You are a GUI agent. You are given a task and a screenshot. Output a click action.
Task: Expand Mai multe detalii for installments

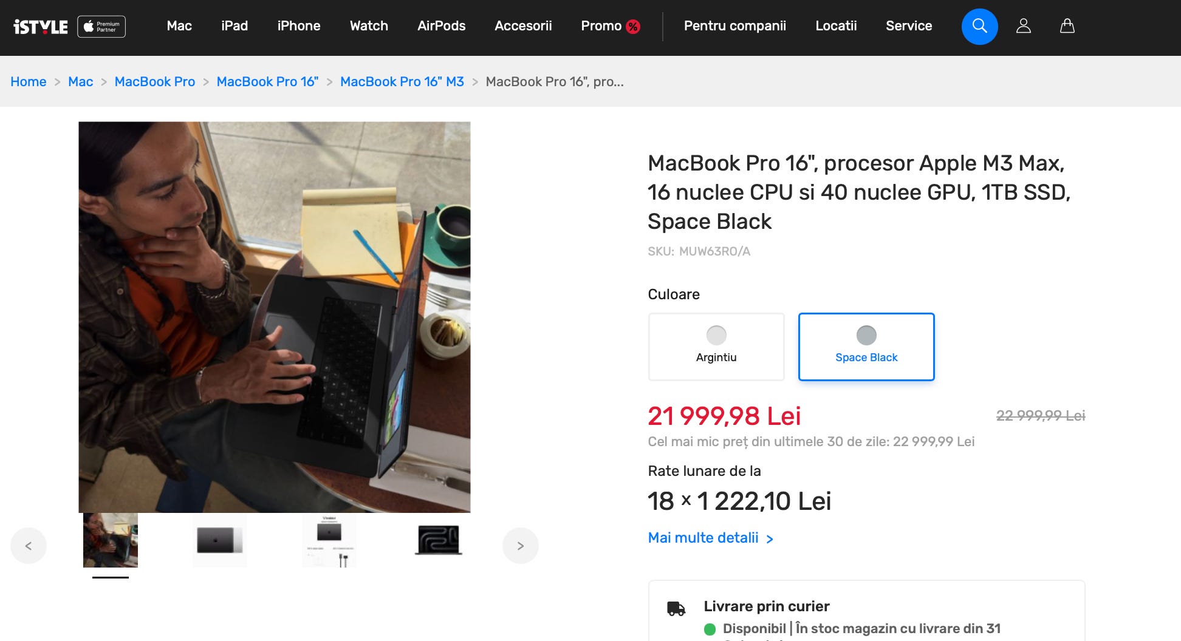coord(710,538)
